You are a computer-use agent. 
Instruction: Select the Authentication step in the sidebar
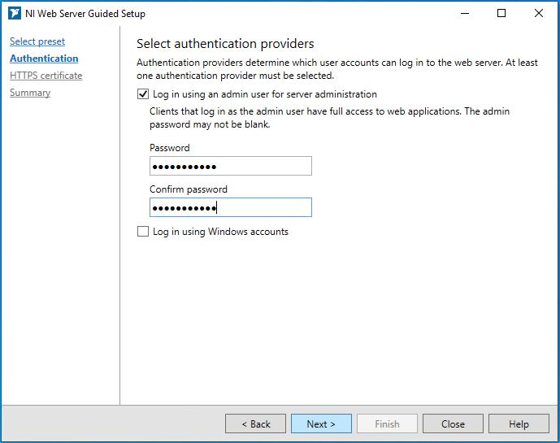44,59
